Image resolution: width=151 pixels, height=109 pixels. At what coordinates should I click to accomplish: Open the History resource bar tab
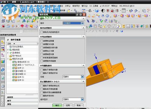3,86
